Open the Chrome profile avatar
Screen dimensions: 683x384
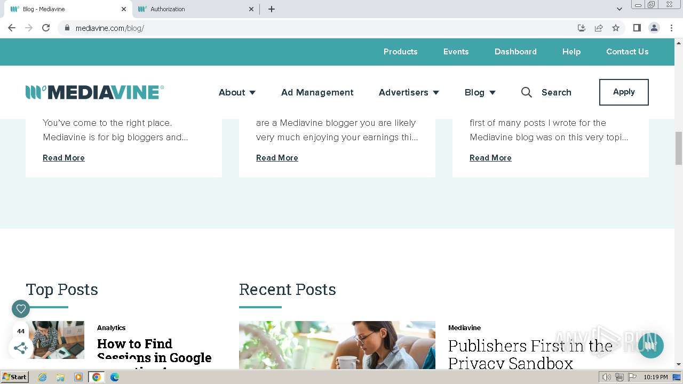654,28
